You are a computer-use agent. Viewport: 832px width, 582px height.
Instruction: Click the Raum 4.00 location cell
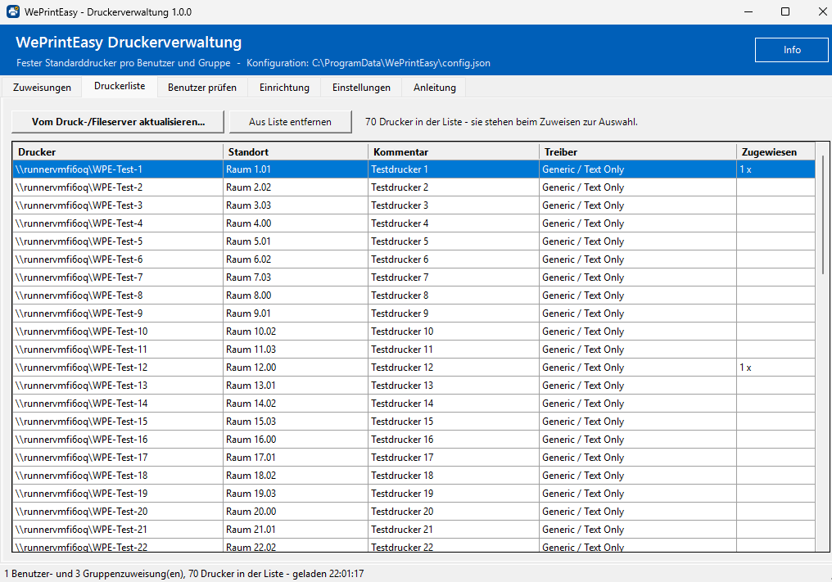(x=296, y=223)
